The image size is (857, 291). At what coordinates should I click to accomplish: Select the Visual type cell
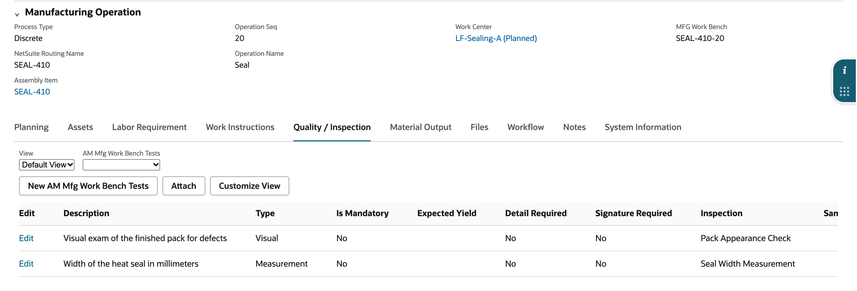coord(267,238)
